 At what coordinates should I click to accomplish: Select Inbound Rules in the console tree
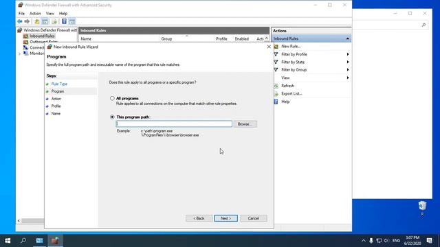42,36
